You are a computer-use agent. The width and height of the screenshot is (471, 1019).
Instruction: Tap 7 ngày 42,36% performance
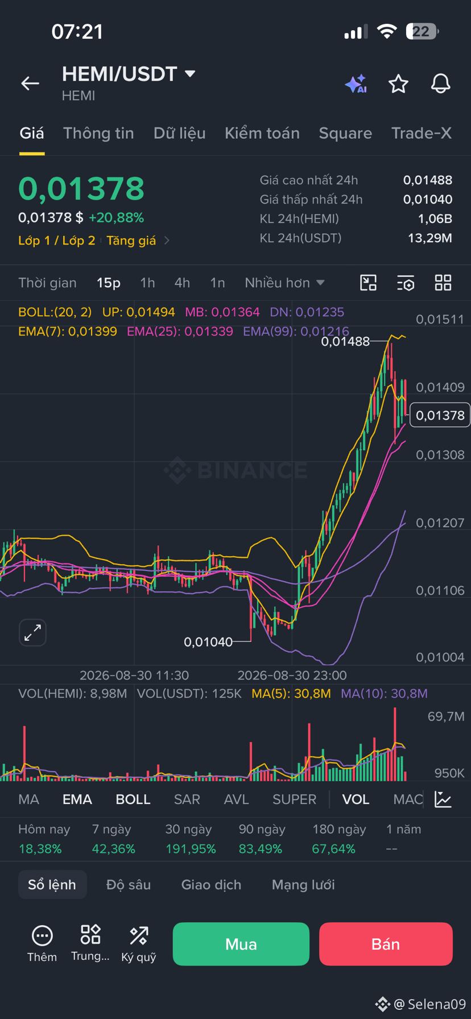pos(114,839)
